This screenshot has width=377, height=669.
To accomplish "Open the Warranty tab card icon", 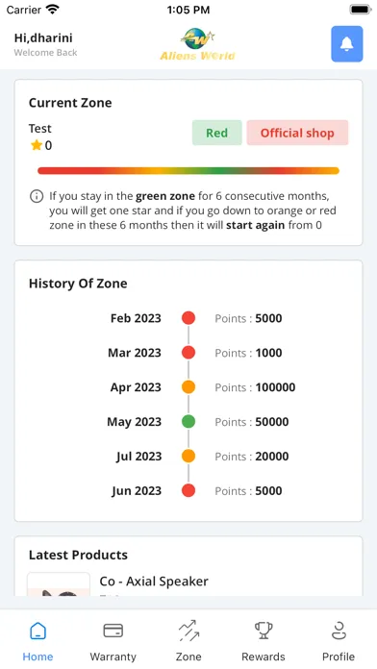I will coord(113,631).
